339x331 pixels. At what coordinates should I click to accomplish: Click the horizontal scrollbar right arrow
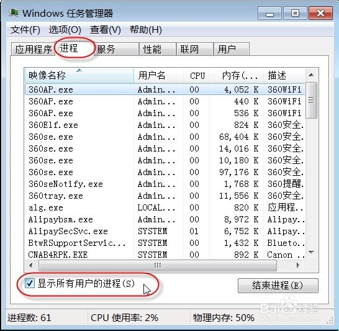299,265
